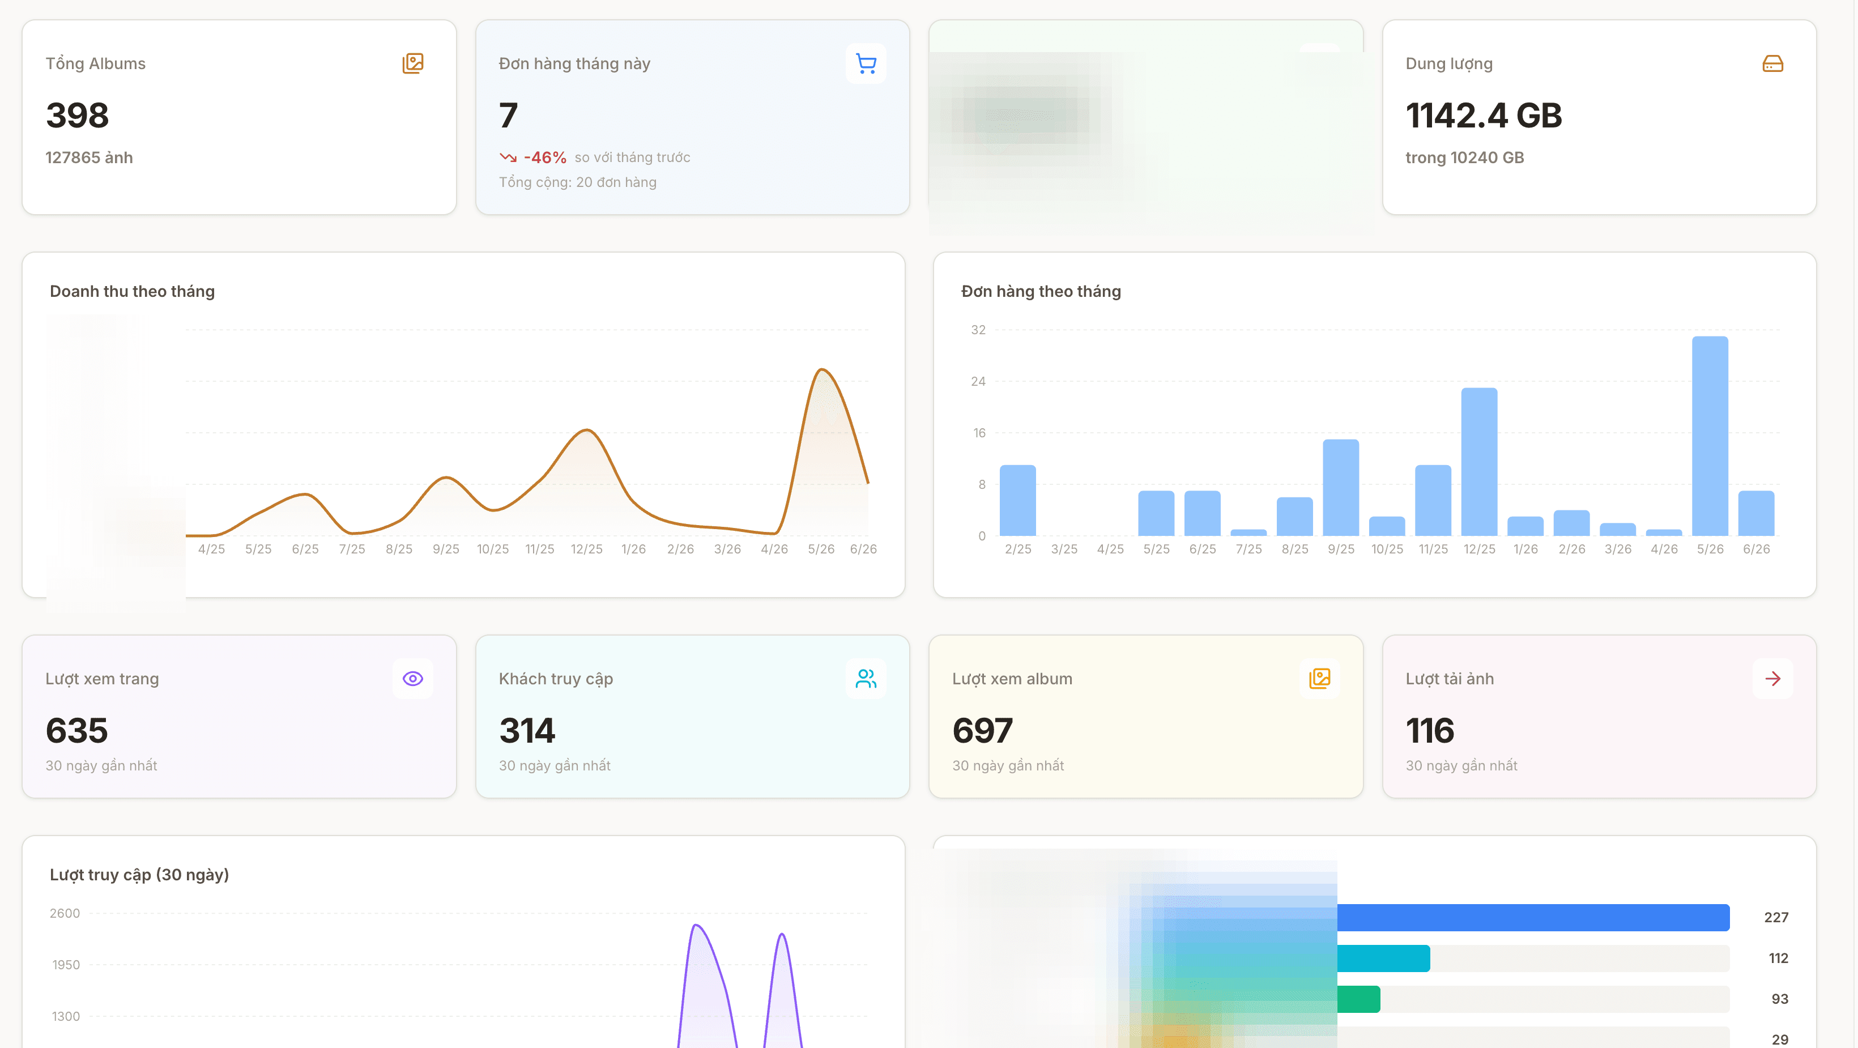Click the teal progress bar with value 112

click(x=1383, y=958)
